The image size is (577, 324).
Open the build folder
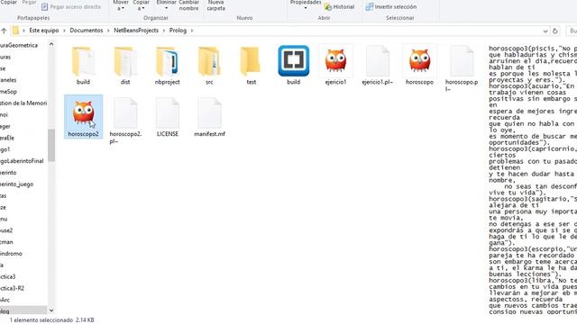(83, 66)
